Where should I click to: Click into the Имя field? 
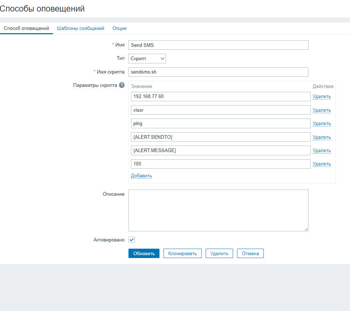click(218, 45)
